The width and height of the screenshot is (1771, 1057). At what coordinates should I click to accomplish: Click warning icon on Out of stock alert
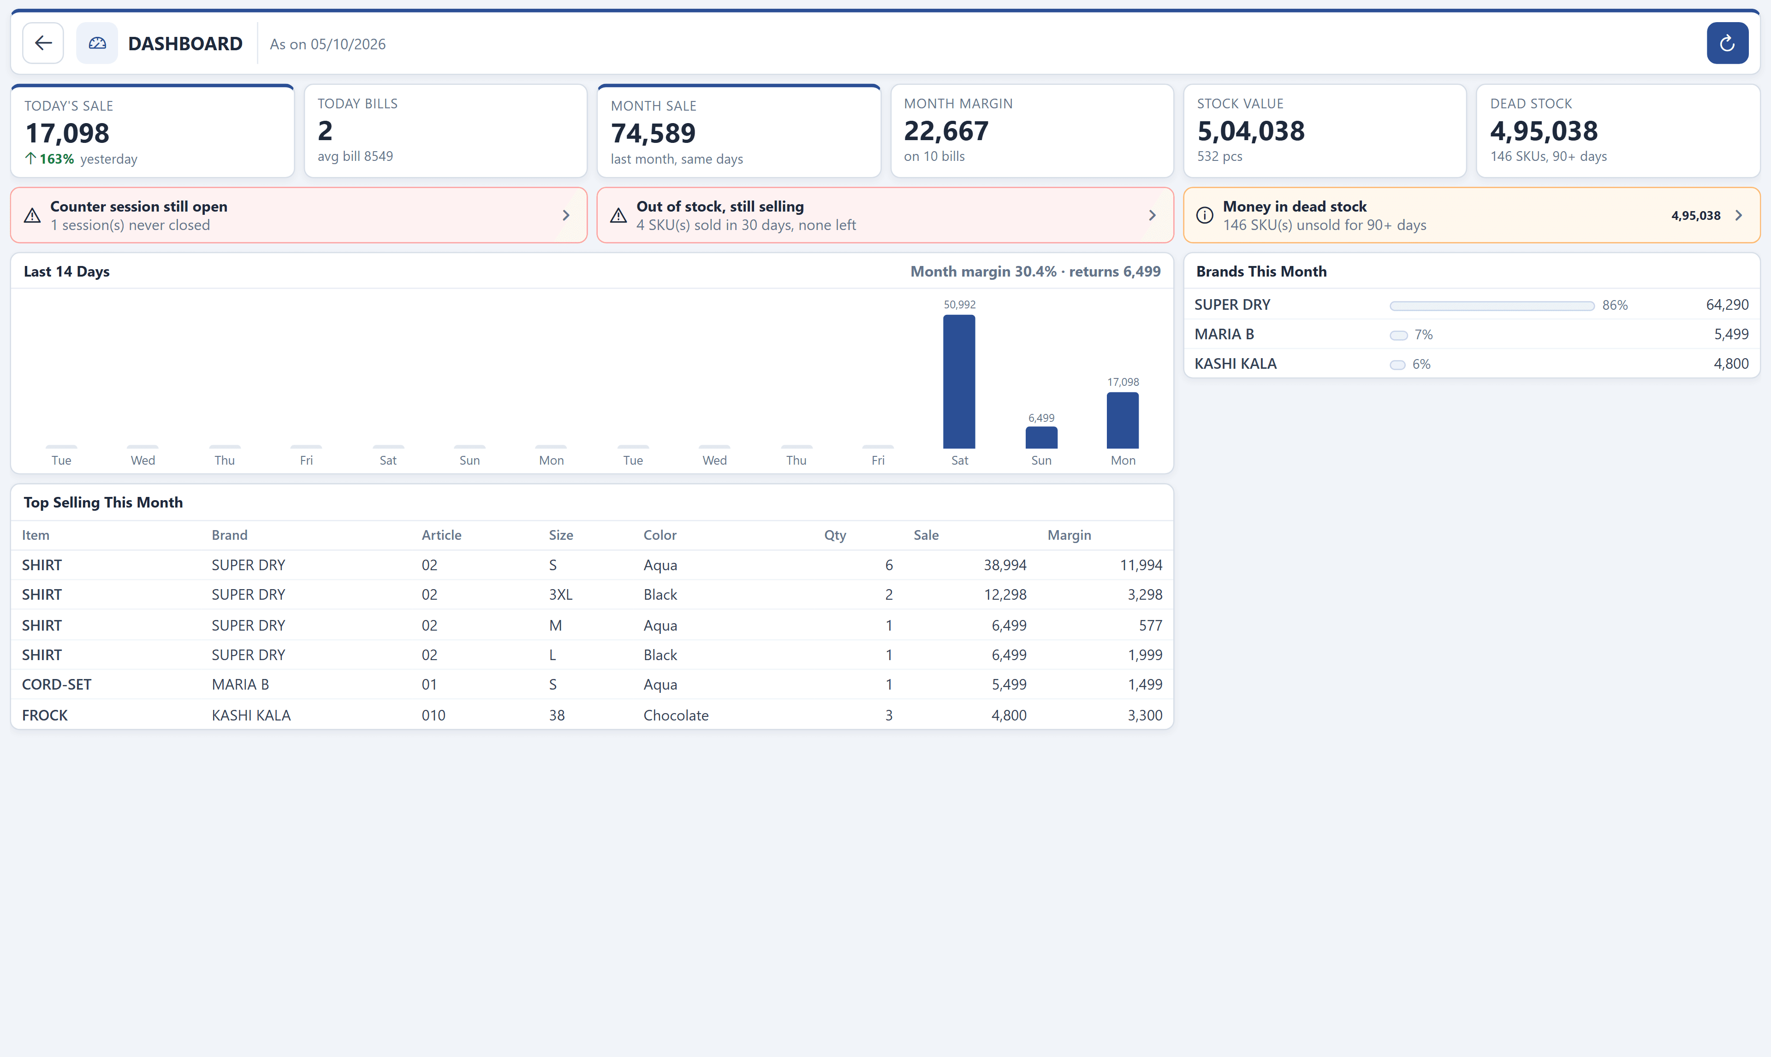click(618, 216)
